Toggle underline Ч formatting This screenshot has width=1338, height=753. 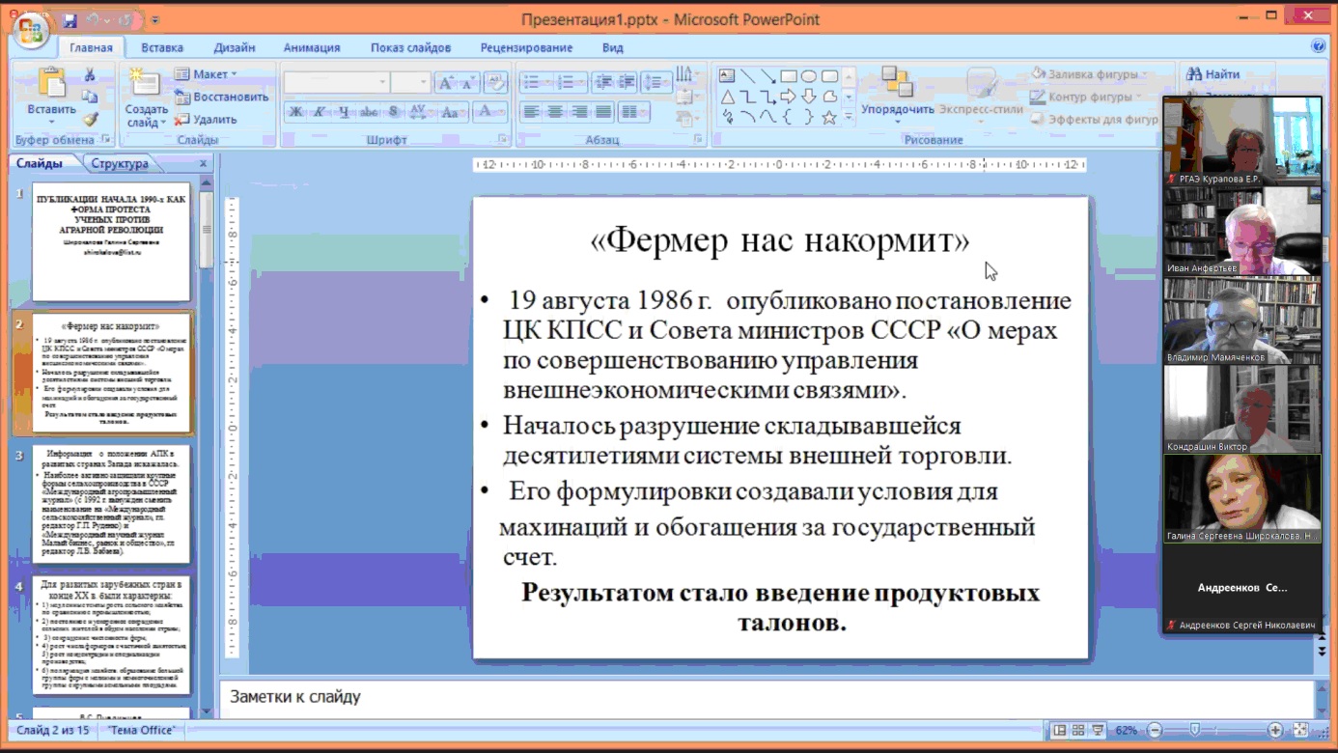coord(344,112)
